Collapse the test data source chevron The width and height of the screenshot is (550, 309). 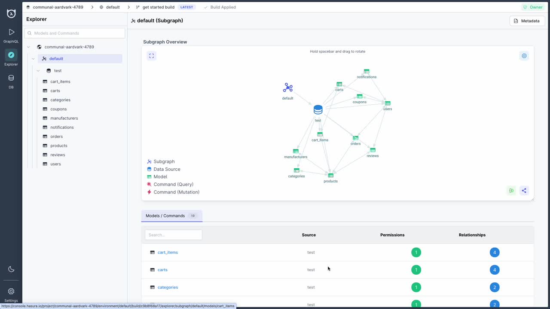tap(38, 71)
